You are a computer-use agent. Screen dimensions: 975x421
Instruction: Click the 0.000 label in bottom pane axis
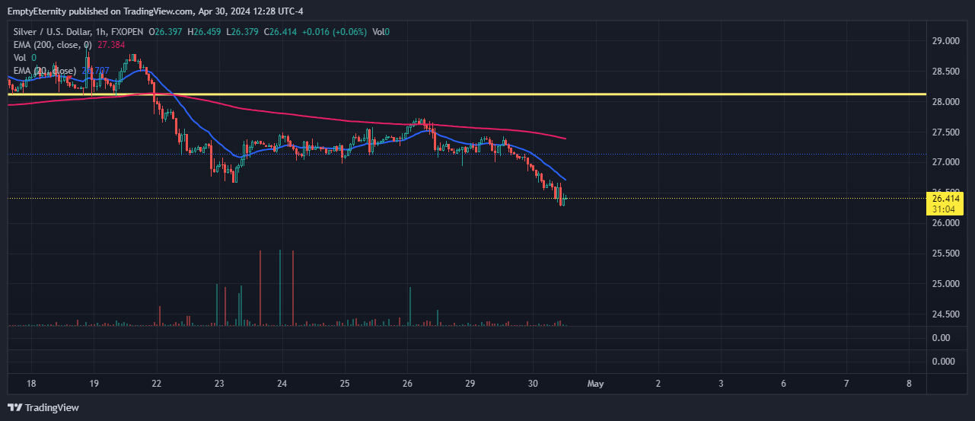click(x=943, y=361)
